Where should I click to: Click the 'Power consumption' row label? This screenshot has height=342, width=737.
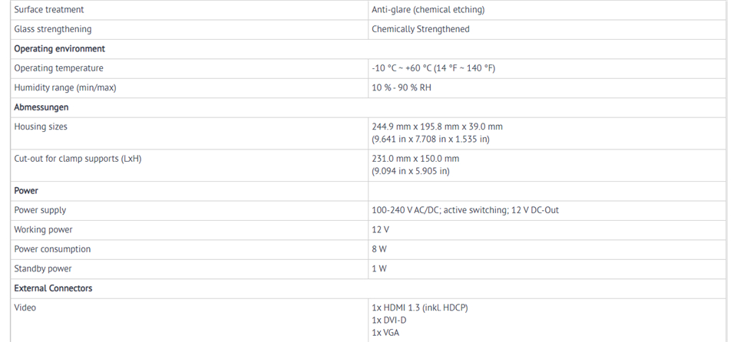point(52,249)
